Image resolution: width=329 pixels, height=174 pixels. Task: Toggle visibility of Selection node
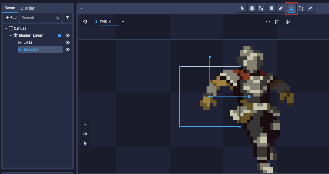click(x=68, y=50)
